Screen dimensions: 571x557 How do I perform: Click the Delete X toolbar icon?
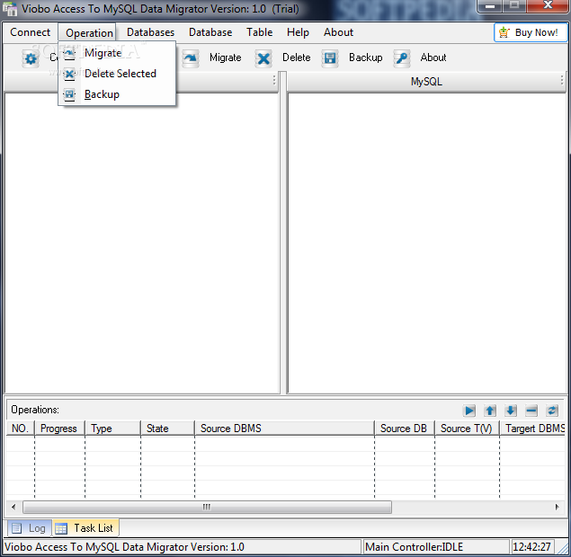(x=263, y=58)
